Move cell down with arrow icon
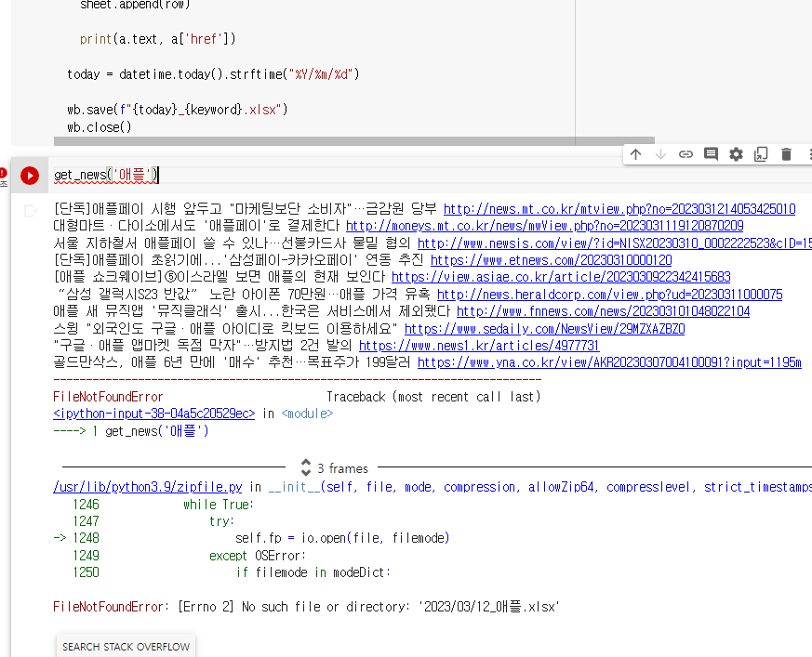812x657 pixels. (x=660, y=154)
